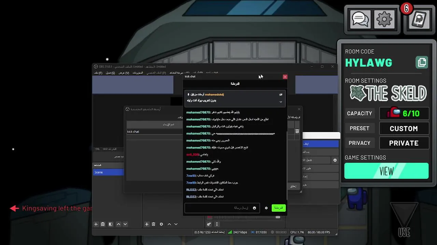Screen dimensions: 437x245
Task: Open scene filters icon in Scenes panel
Action: 111,224
